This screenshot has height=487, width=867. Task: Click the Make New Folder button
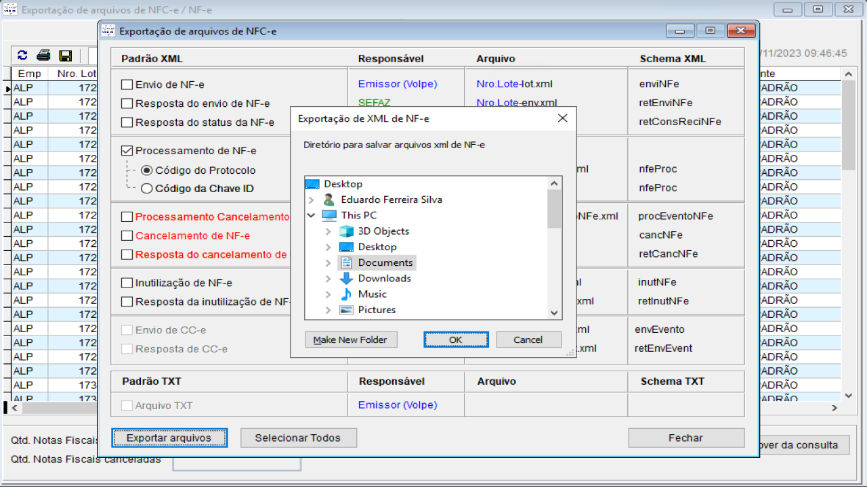pos(351,340)
